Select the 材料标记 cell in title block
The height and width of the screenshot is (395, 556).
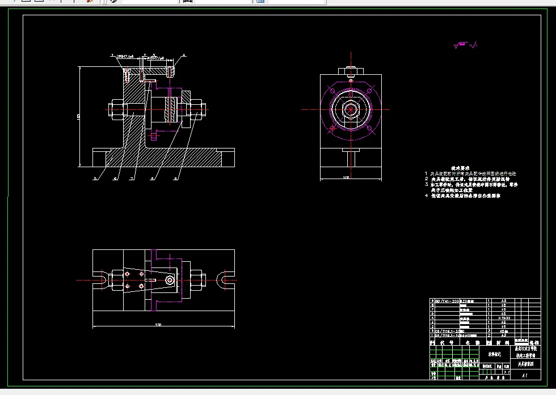495,354
